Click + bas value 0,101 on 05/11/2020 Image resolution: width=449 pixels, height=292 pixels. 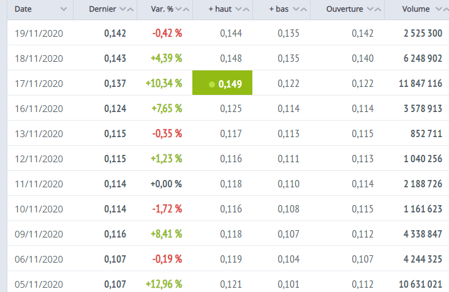click(x=289, y=285)
